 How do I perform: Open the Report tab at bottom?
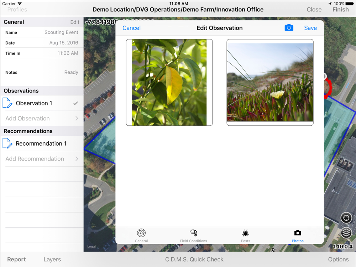coord(16,259)
